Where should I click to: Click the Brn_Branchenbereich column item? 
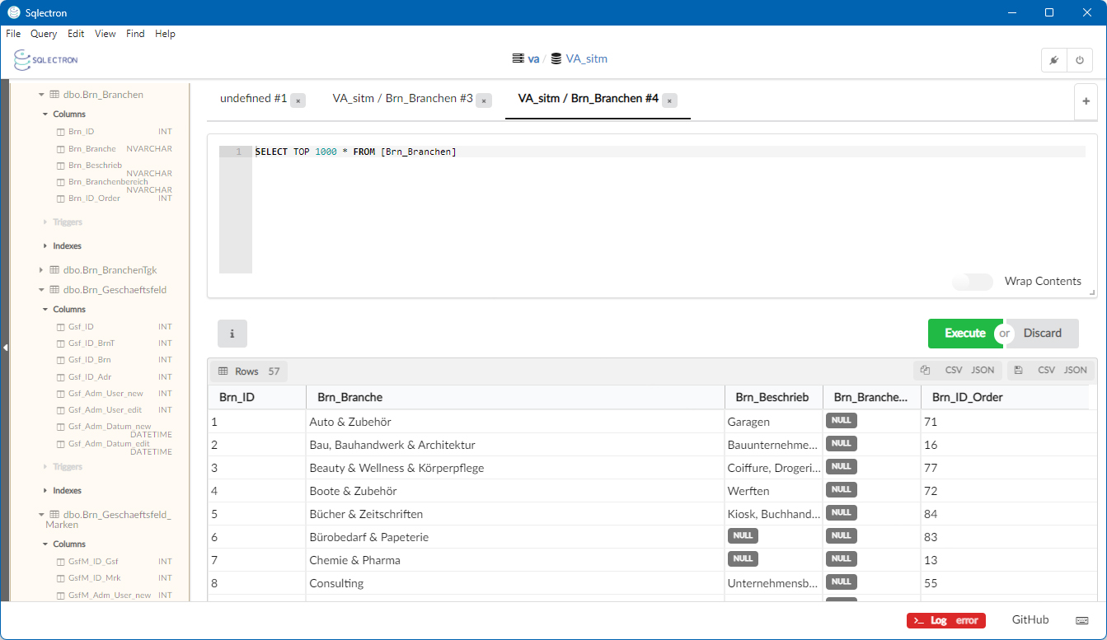[108, 182]
